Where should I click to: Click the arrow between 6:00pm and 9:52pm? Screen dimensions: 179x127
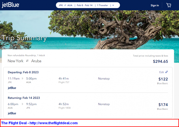pyautogui.click(x=23, y=104)
